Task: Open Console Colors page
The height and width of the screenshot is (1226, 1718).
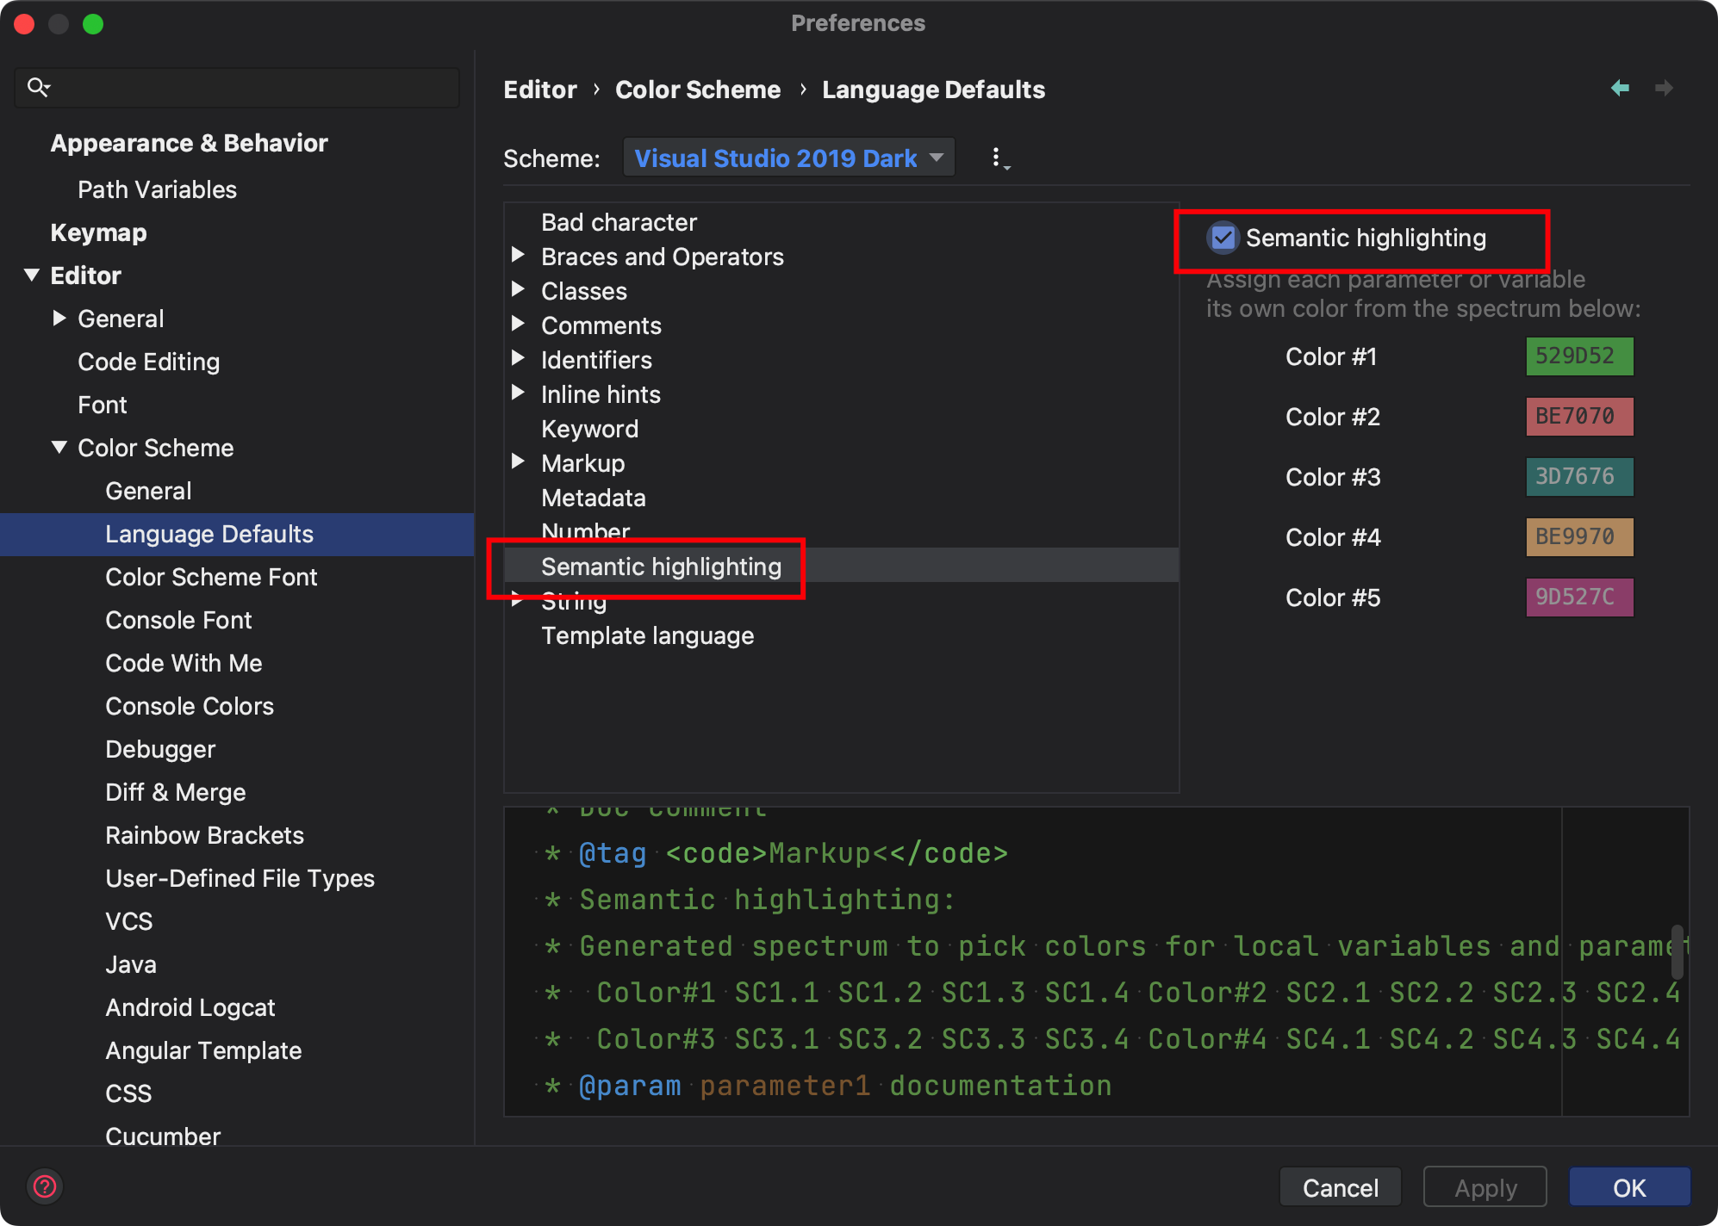Action: point(190,706)
